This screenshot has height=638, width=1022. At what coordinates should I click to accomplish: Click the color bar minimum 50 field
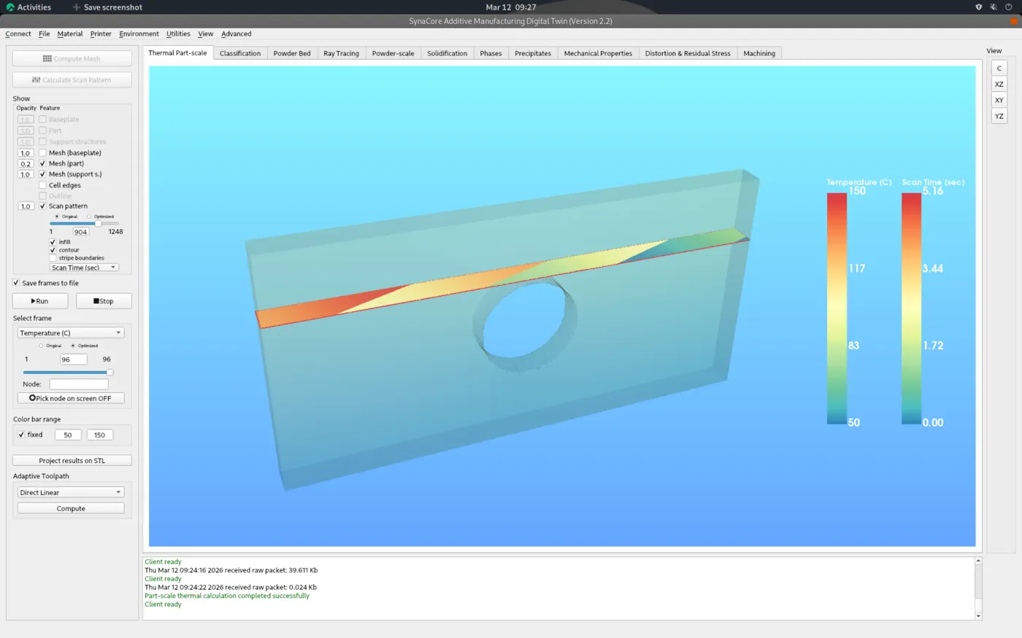68,435
